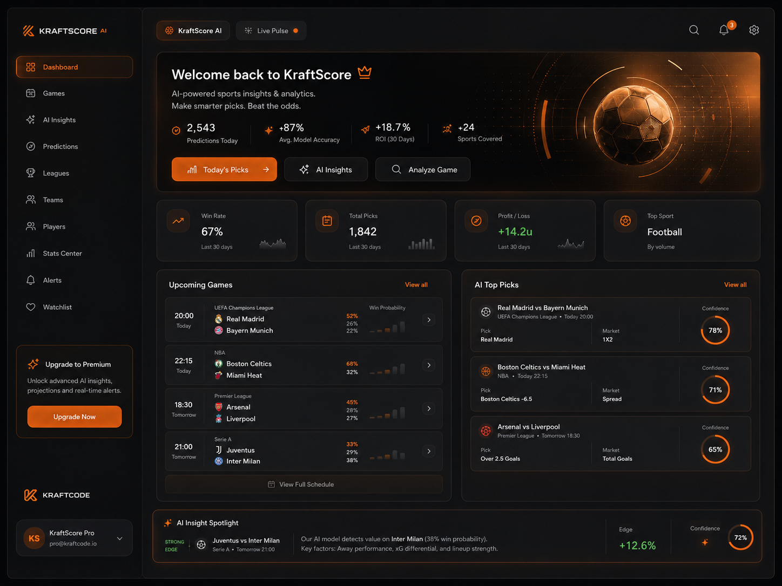This screenshot has height=586, width=782.
Task: Expand Real Madrid vs Bayern Munich game chevron
Action: tap(429, 320)
